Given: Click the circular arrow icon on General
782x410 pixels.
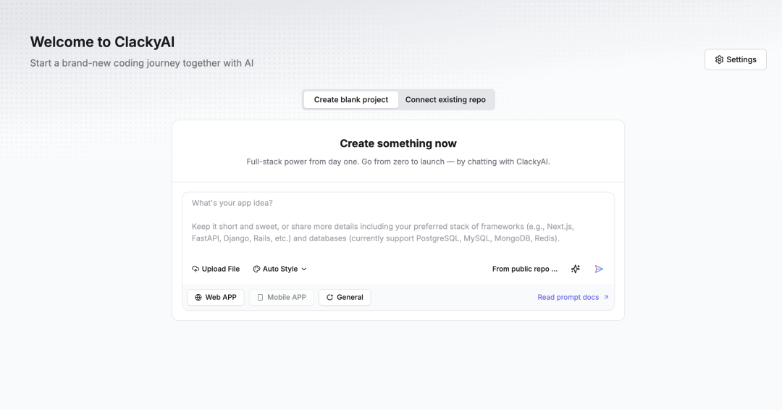Looking at the screenshot, I should pos(329,298).
